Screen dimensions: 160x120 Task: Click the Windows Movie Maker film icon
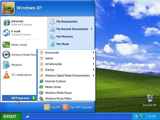[41, 98]
